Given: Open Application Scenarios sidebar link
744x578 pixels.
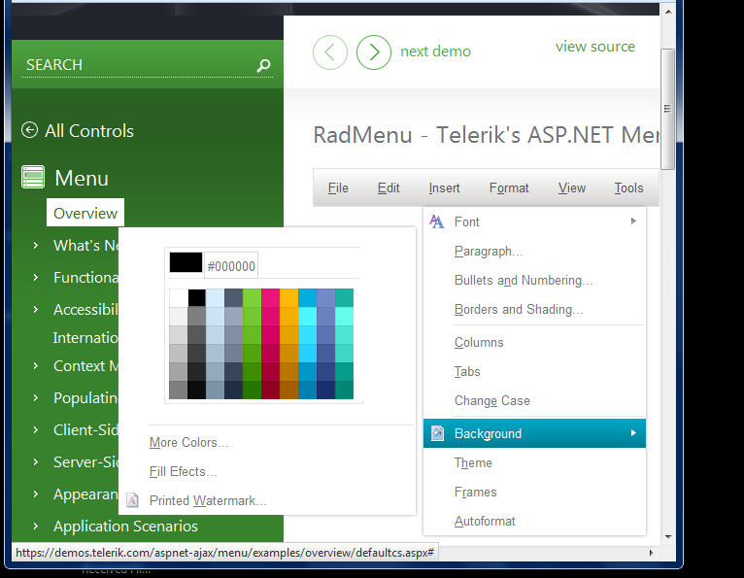Looking at the screenshot, I should [x=125, y=526].
